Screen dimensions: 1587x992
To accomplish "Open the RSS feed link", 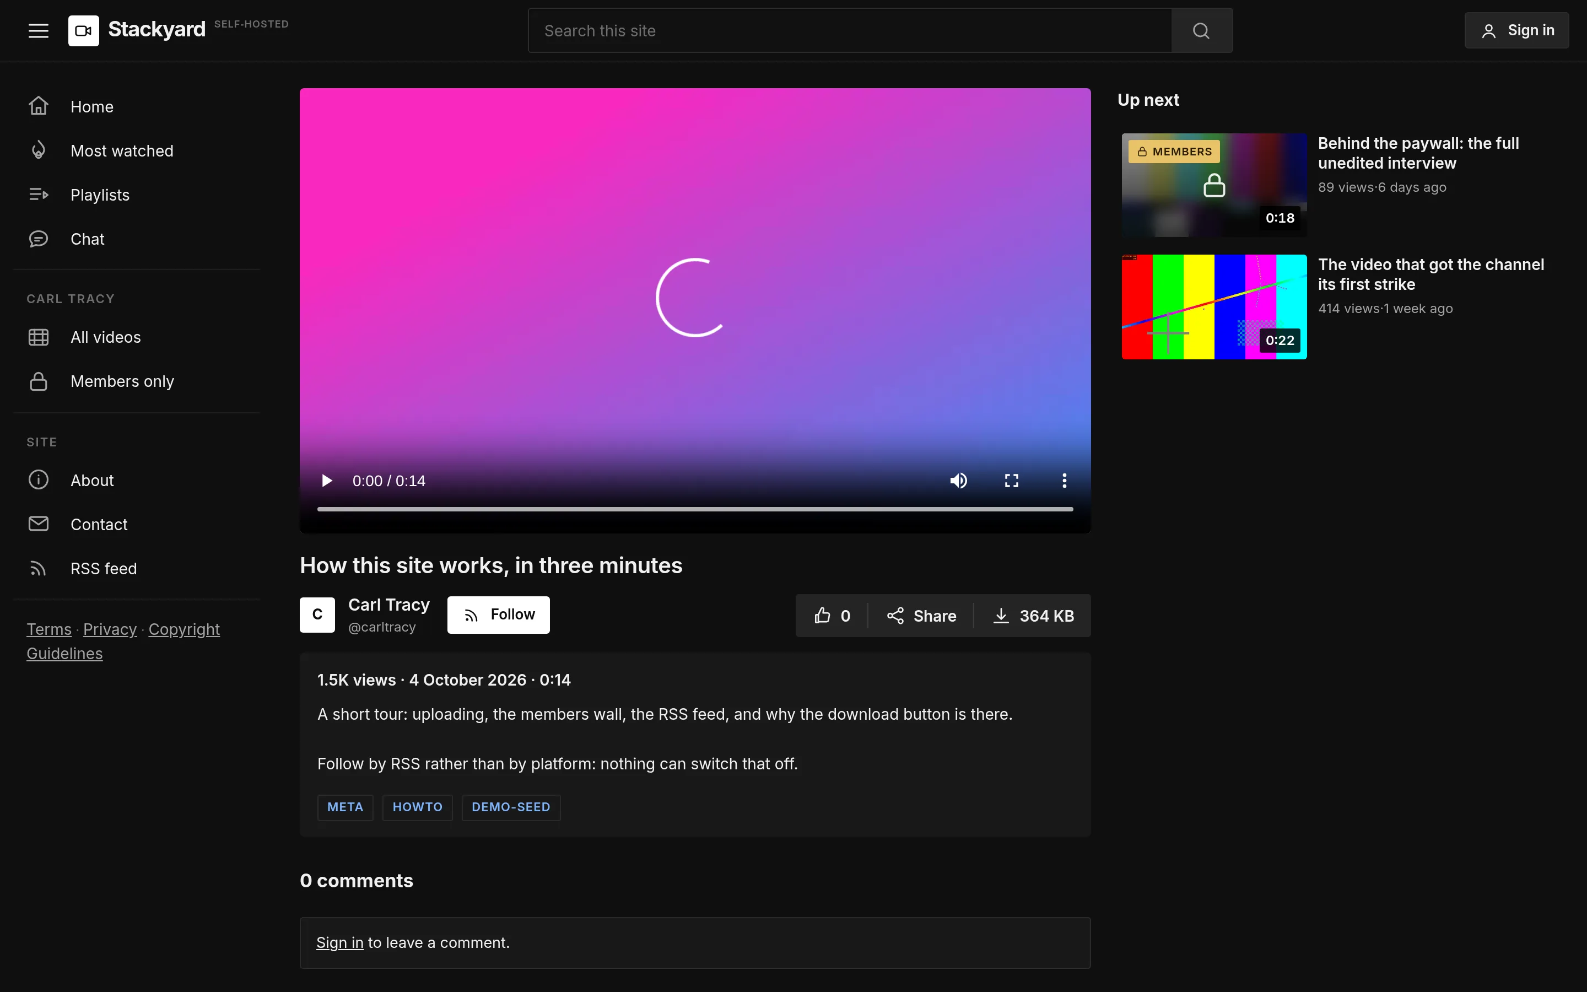I will 137,568.
